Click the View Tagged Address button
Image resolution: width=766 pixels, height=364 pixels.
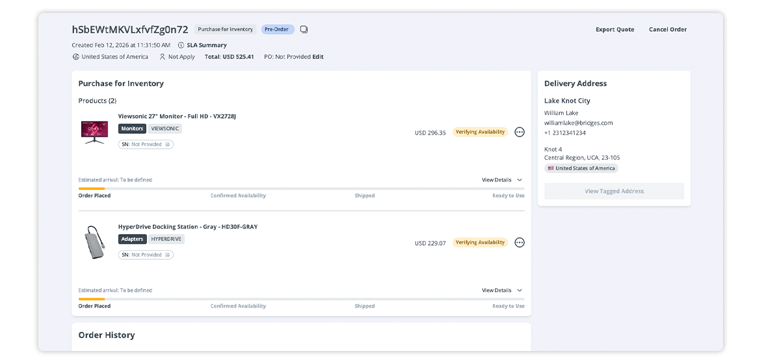click(614, 191)
